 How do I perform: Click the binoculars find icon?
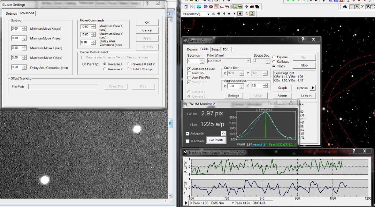click(x=345, y=7)
